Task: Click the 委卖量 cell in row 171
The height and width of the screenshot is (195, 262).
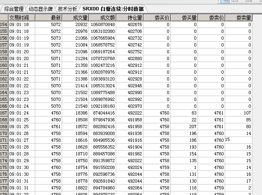Action: click(x=239, y=140)
